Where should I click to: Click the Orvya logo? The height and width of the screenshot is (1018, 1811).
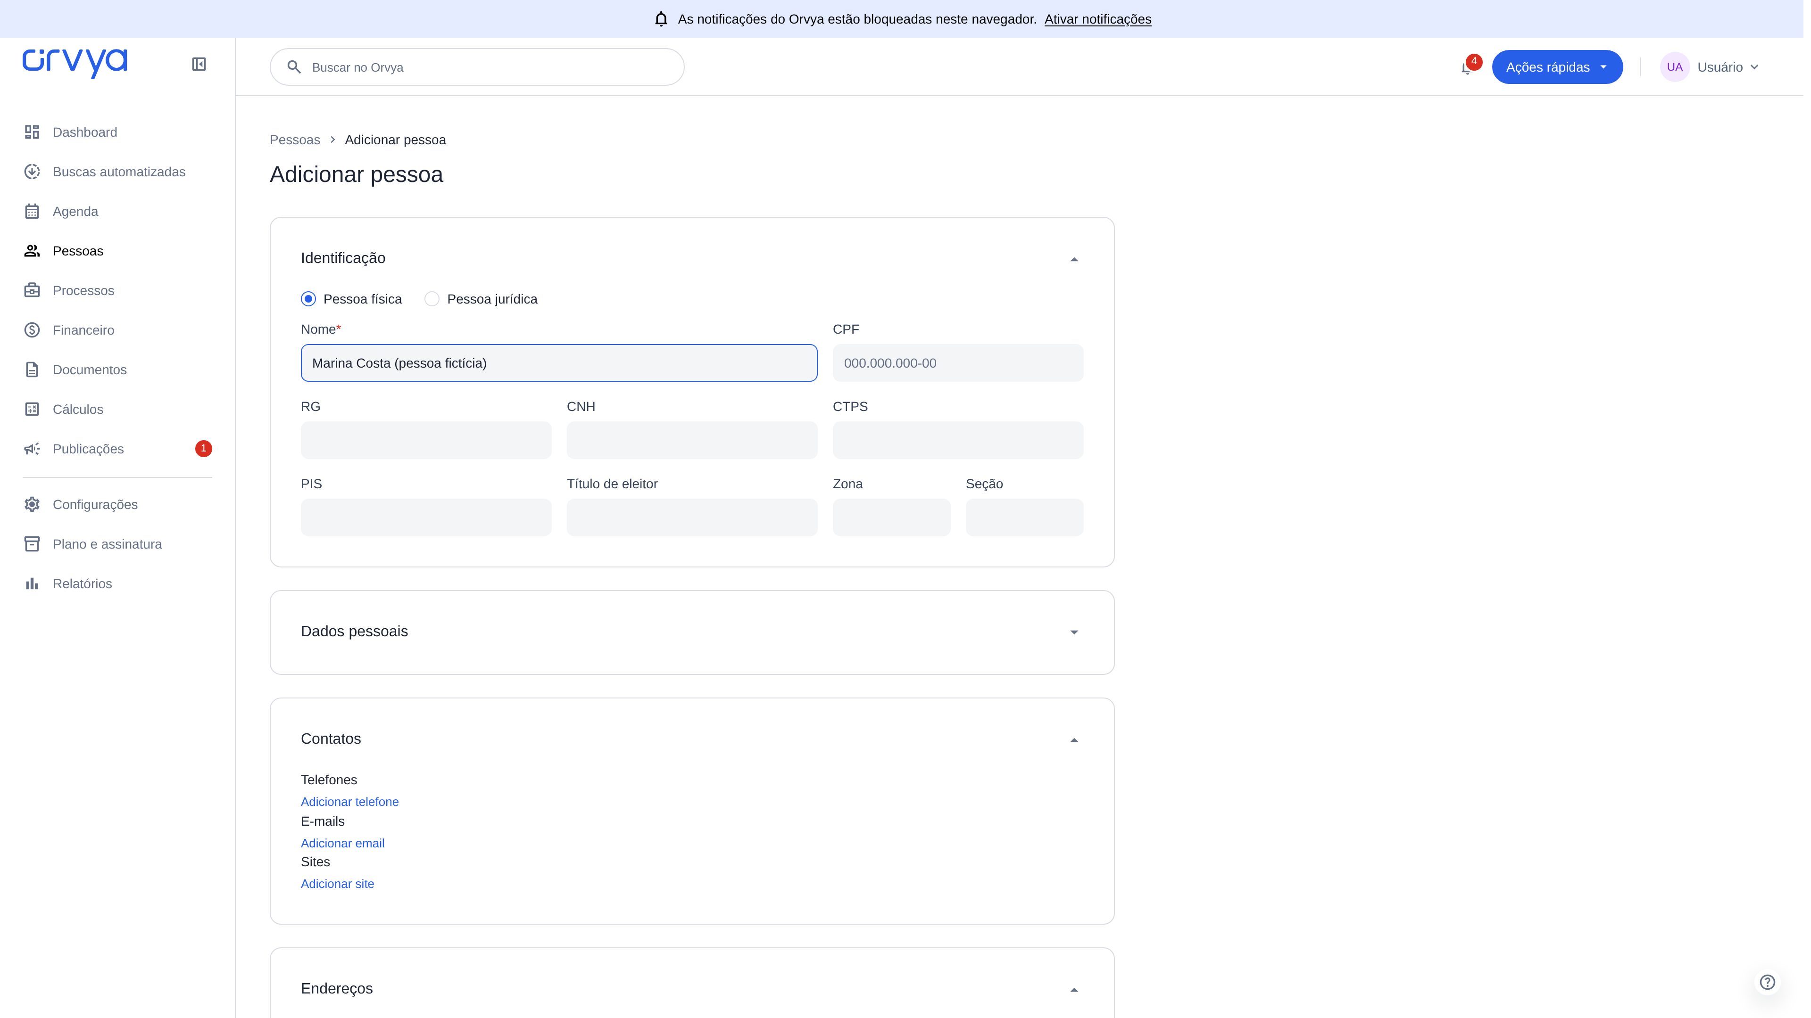pos(75,63)
